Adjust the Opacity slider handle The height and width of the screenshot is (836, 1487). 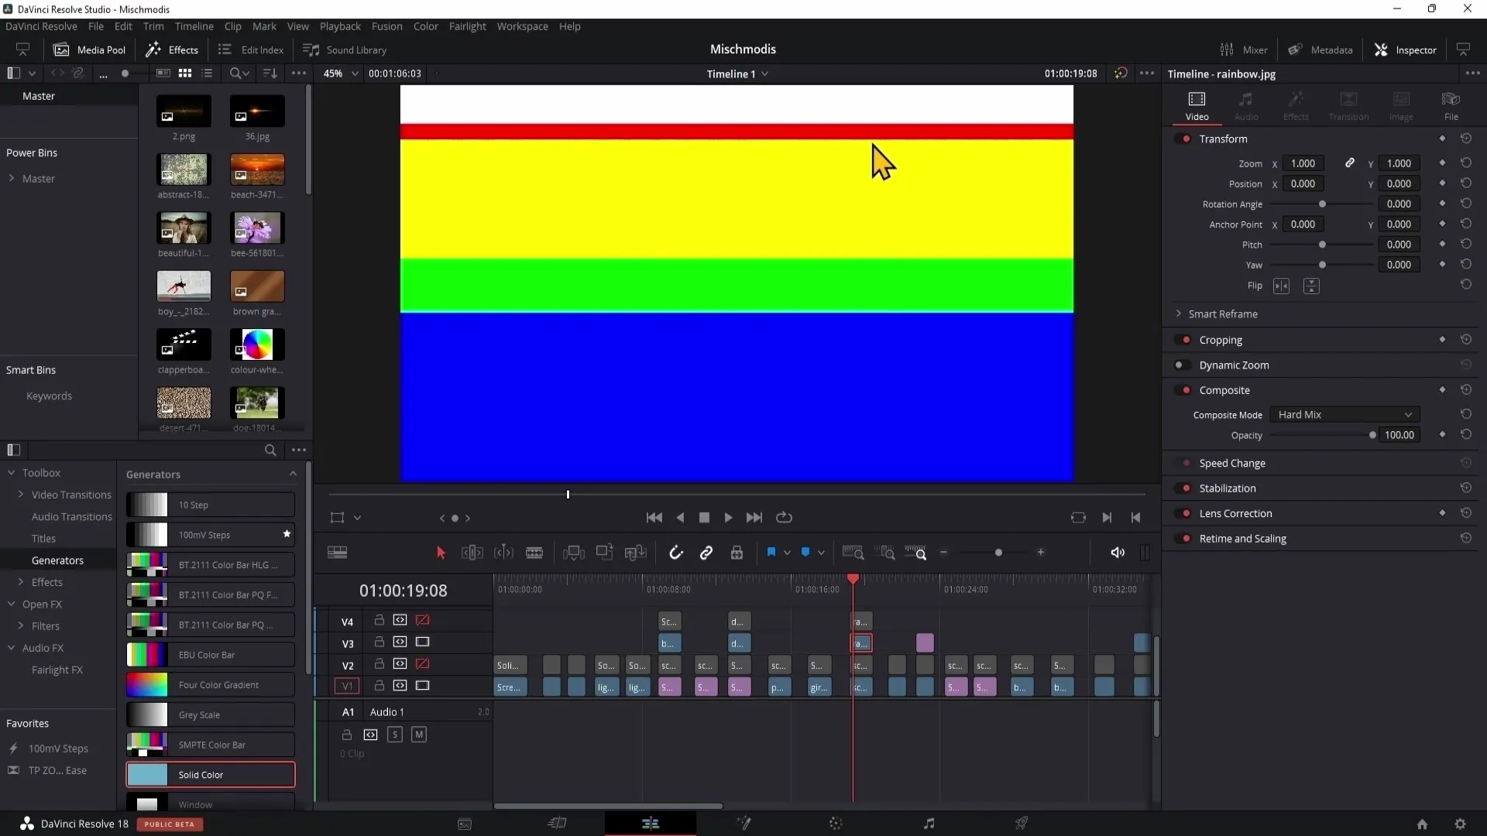[x=1372, y=435]
